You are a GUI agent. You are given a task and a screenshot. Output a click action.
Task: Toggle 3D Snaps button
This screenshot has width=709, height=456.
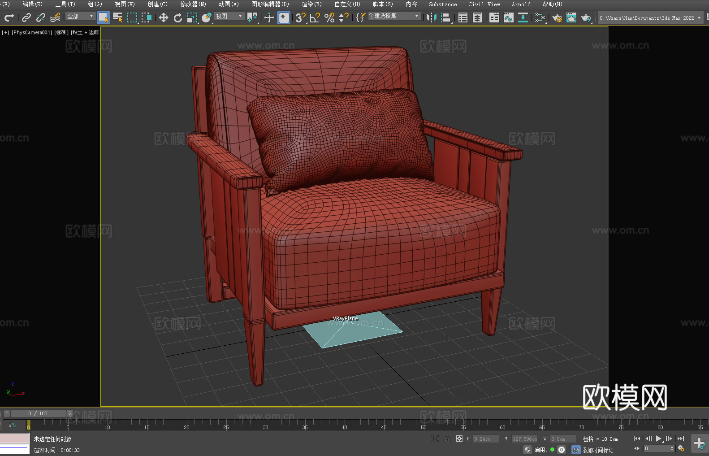pos(301,17)
